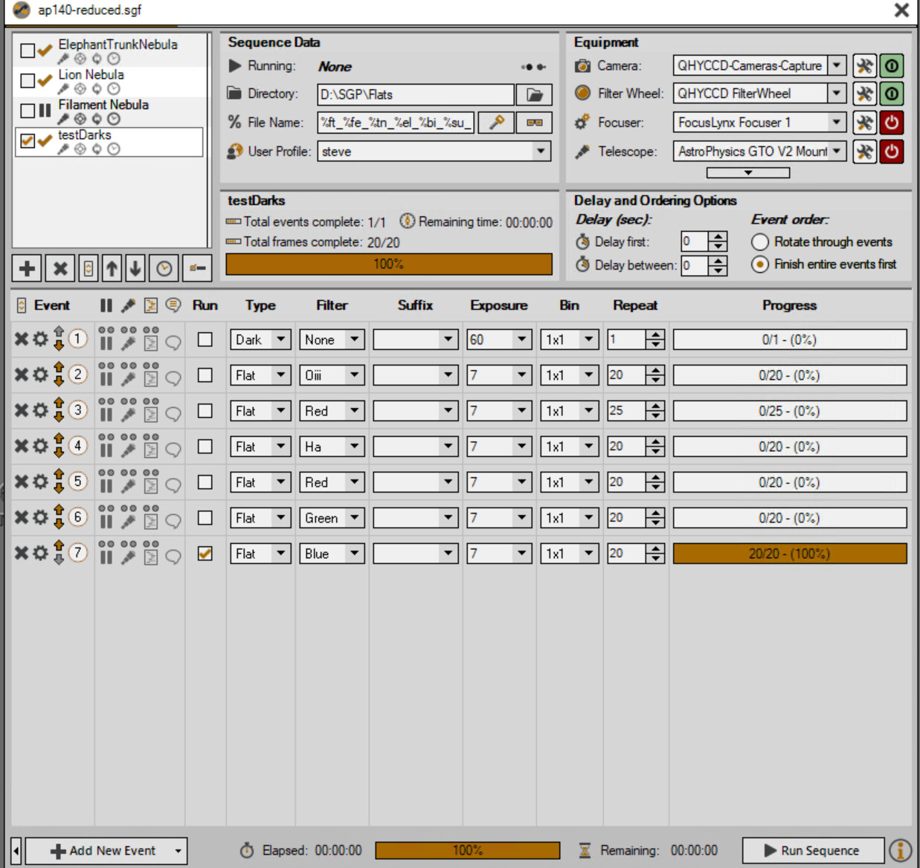
Task: Click the File Name pattern field
Action: coord(396,123)
